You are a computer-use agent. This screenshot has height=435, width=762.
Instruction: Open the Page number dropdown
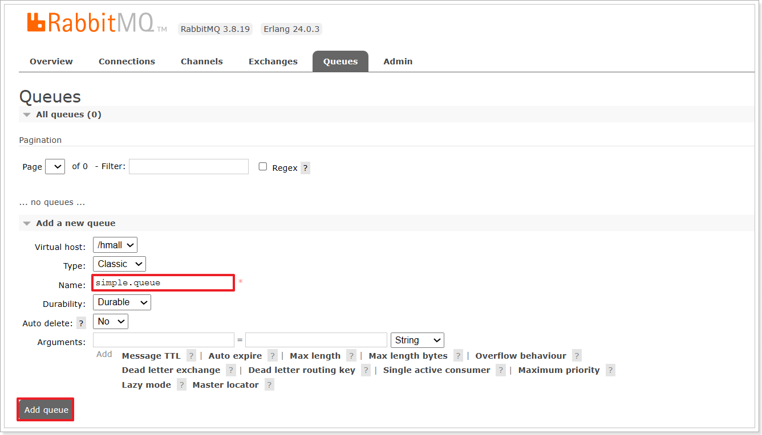[x=55, y=167]
